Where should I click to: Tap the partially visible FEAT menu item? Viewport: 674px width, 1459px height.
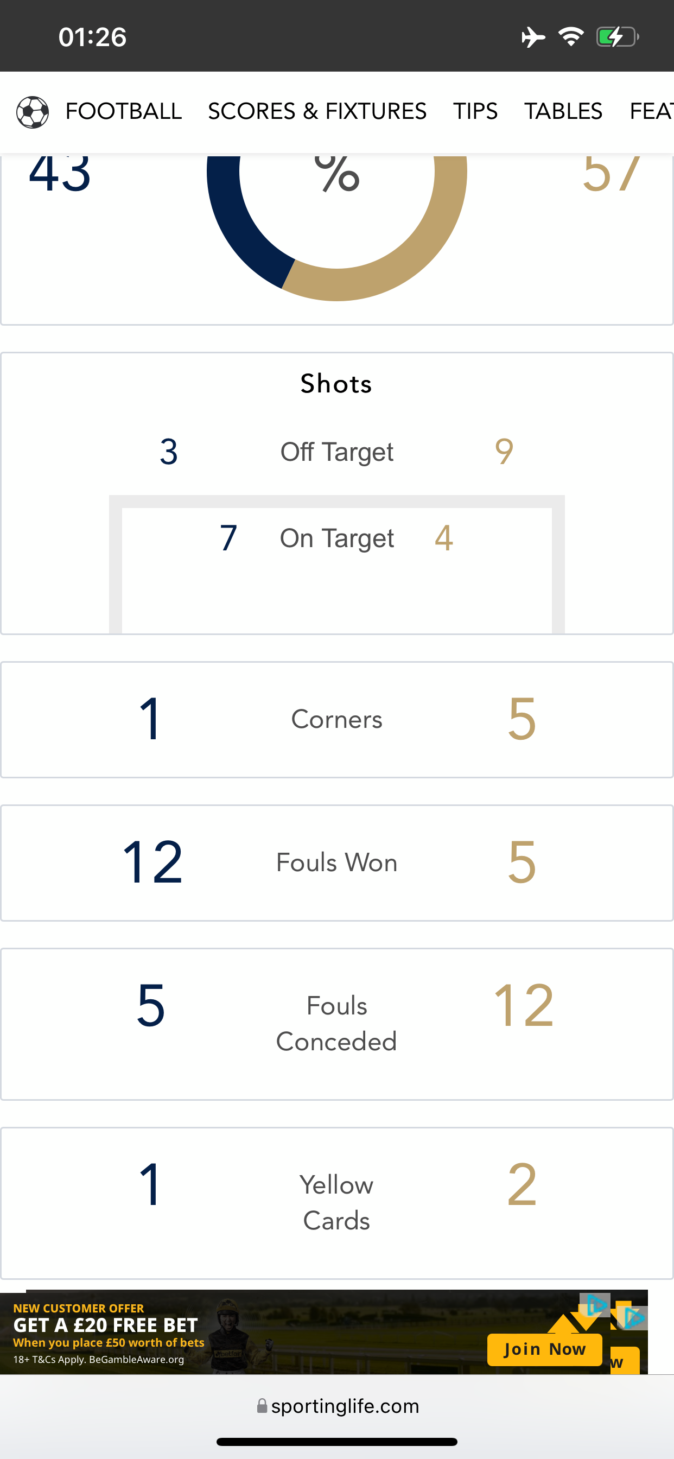[x=651, y=111]
